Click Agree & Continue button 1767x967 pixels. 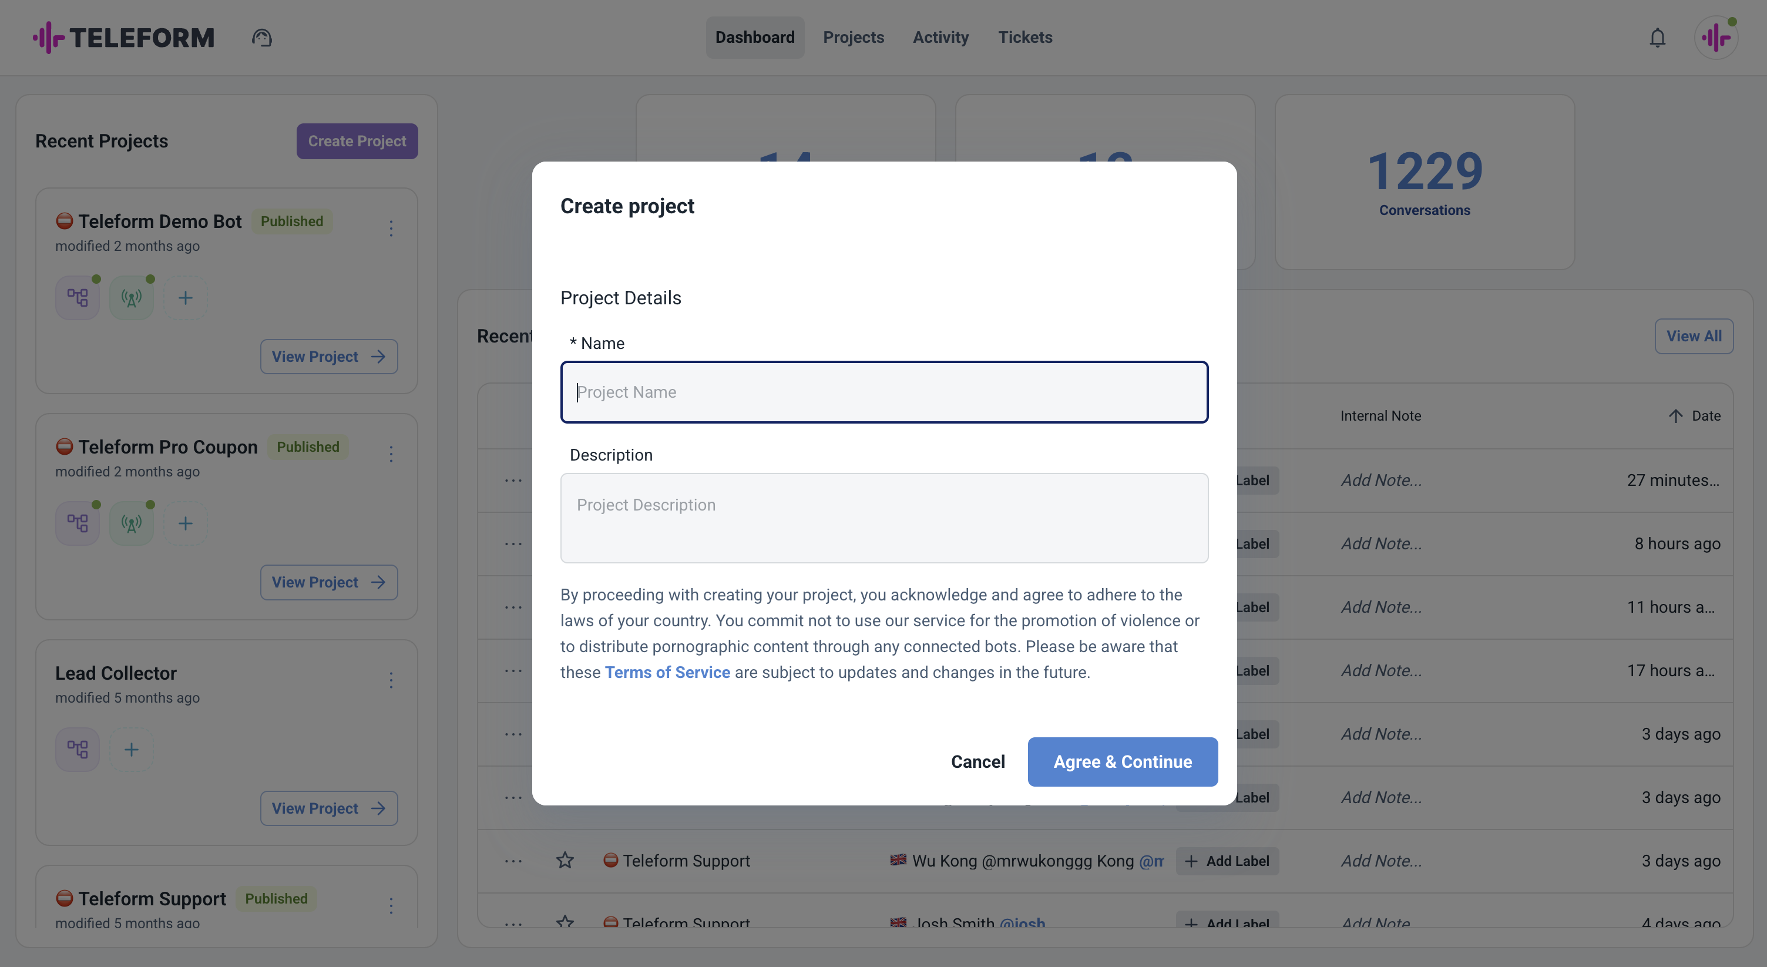1122,762
